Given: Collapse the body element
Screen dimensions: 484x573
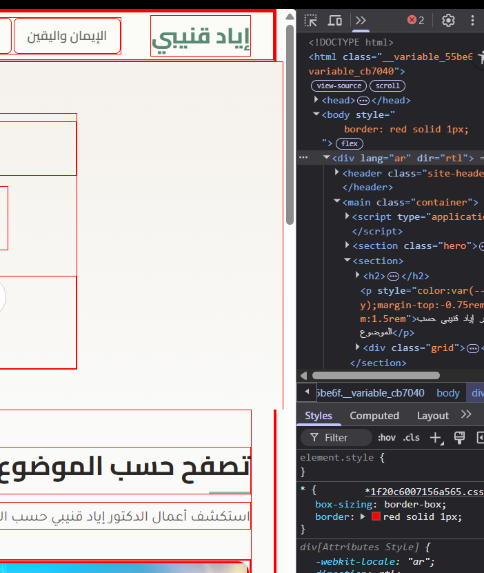Looking at the screenshot, I should [316, 114].
